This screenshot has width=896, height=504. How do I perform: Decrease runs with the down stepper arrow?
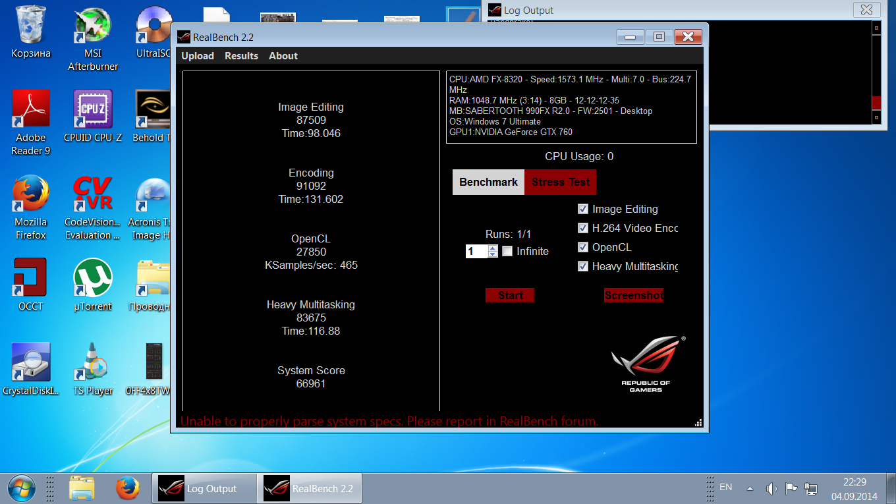click(493, 254)
